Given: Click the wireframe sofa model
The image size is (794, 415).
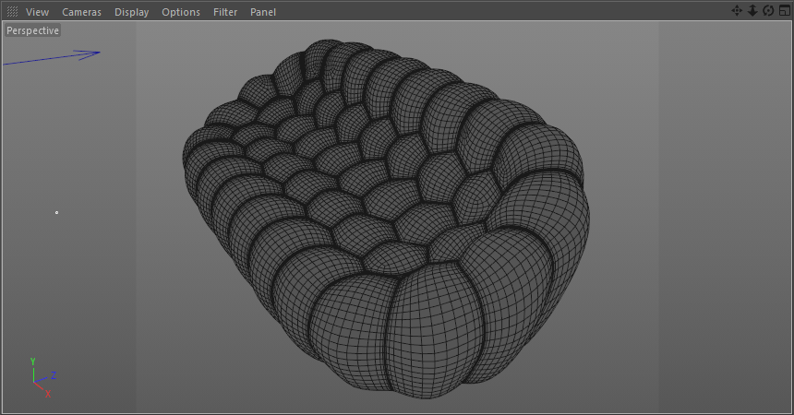Looking at the screenshot, I should coord(386,219).
